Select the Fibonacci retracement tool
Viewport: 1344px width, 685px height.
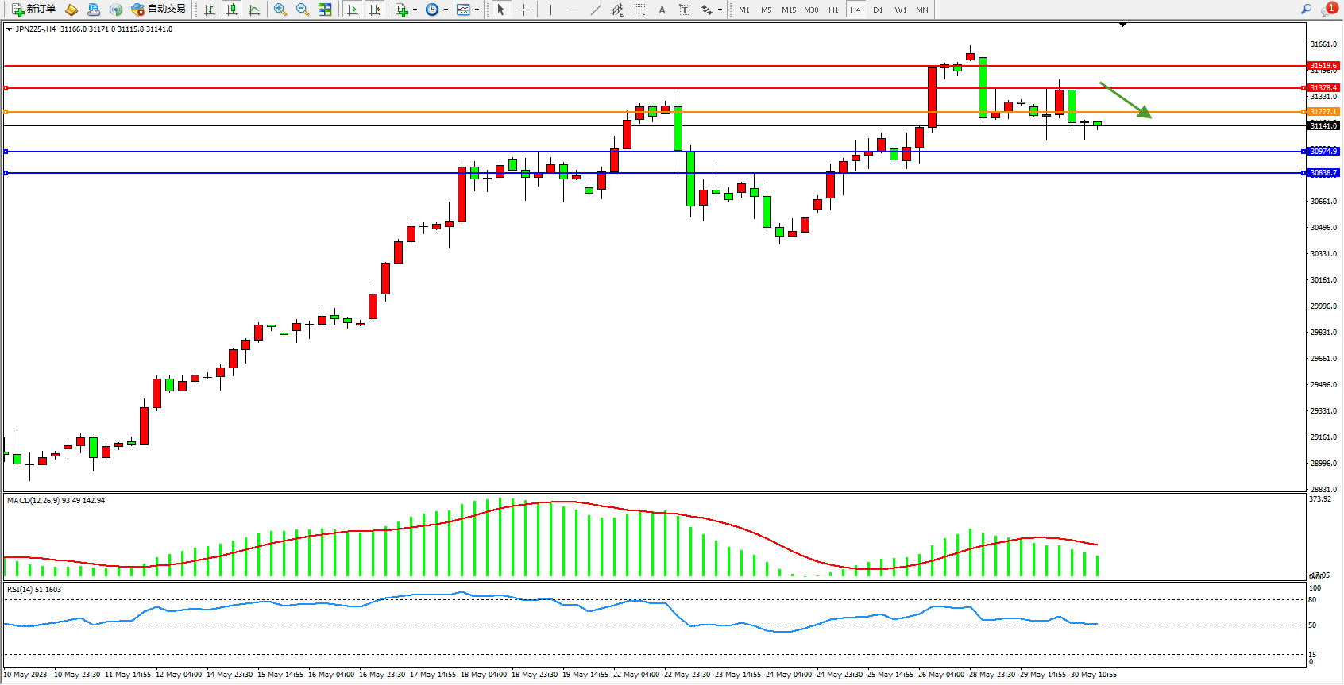pos(640,10)
